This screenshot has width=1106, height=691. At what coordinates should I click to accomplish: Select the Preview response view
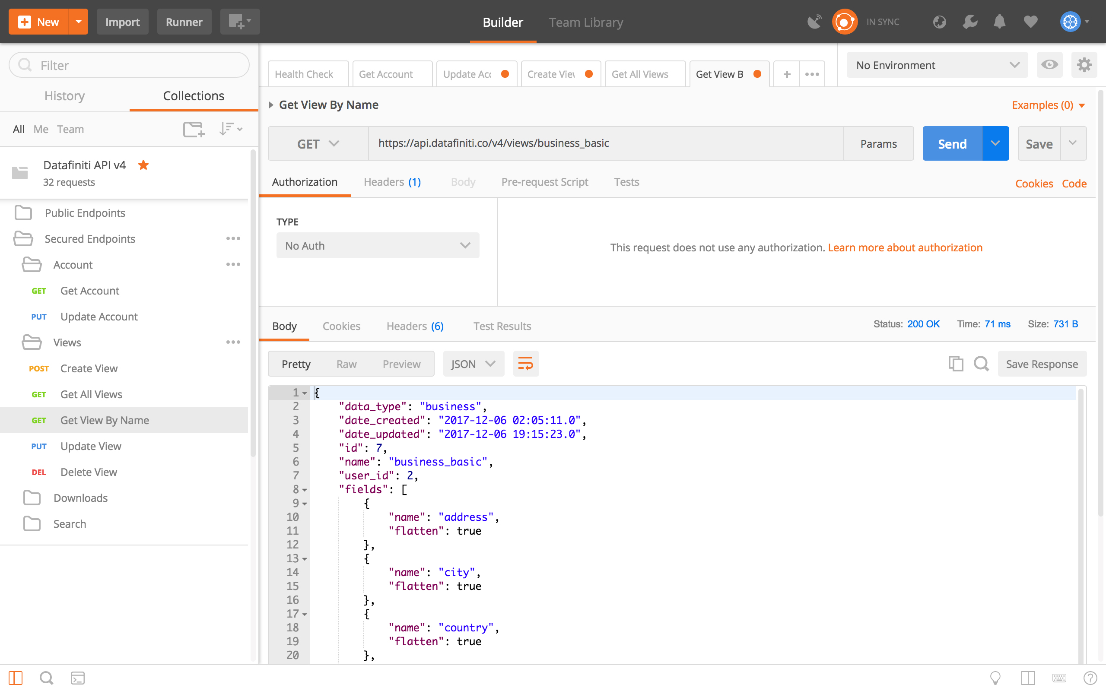pyautogui.click(x=401, y=364)
